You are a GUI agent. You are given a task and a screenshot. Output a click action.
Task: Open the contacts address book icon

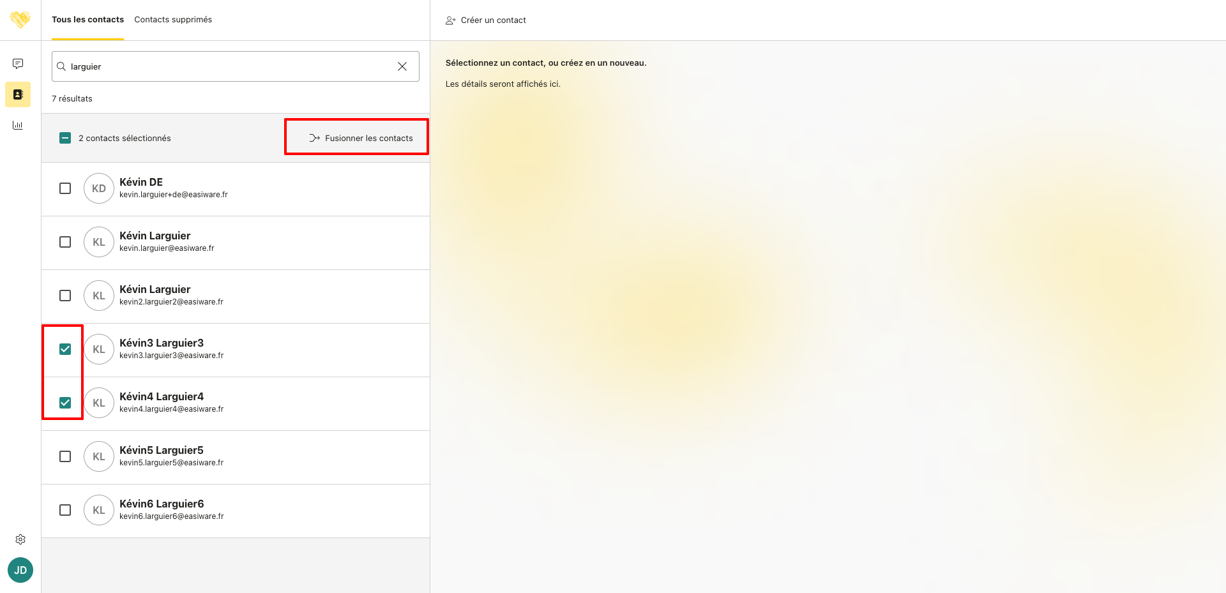coord(18,94)
